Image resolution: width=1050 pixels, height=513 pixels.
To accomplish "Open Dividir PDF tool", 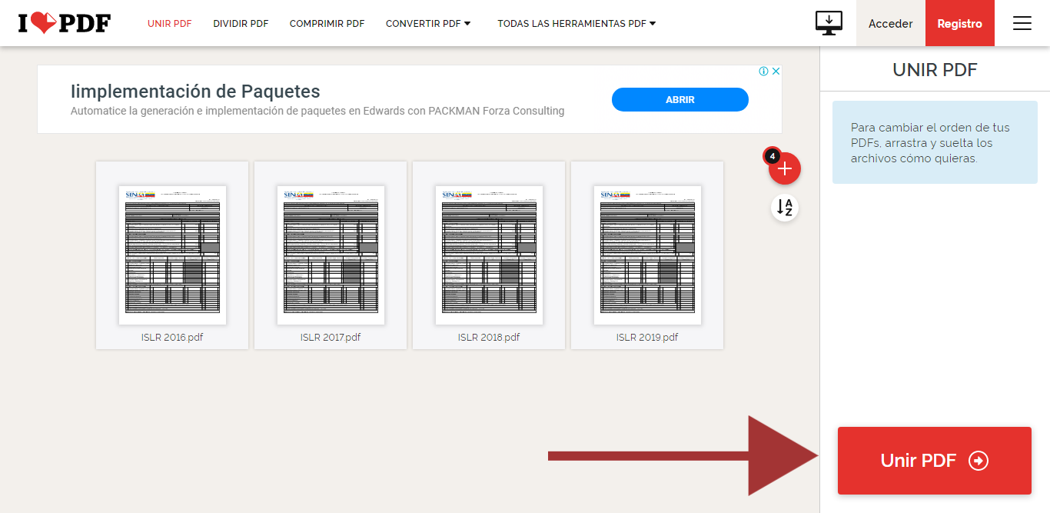I will point(241,24).
